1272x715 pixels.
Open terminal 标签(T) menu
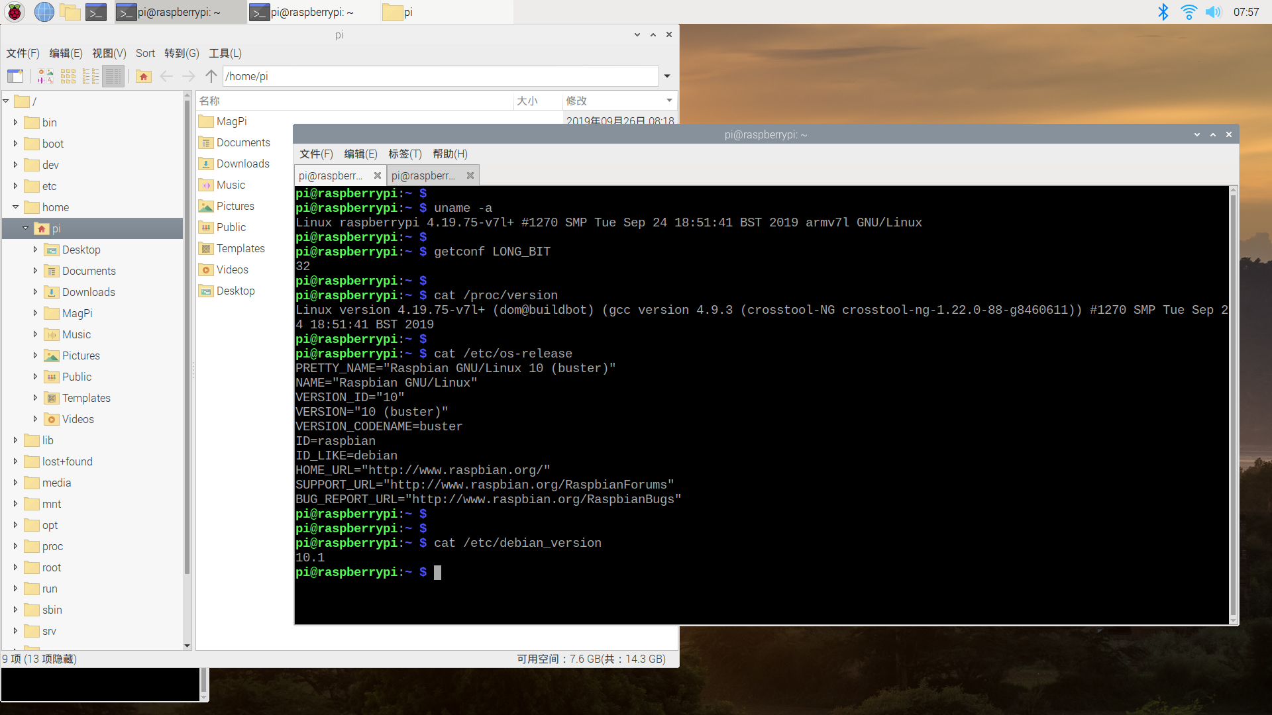pos(405,154)
